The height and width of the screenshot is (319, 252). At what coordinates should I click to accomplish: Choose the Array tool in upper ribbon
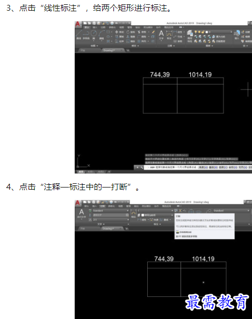pyautogui.click(x=142, y=41)
